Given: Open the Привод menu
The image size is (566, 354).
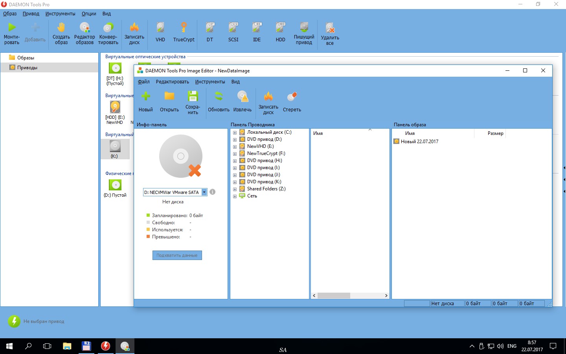Looking at the screenshot, I should 31,13.
